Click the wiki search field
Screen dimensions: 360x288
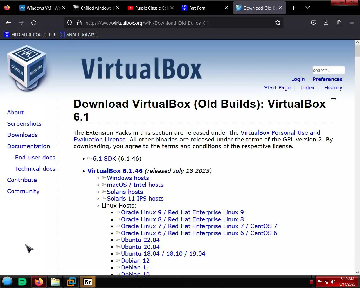pos(328,70)
